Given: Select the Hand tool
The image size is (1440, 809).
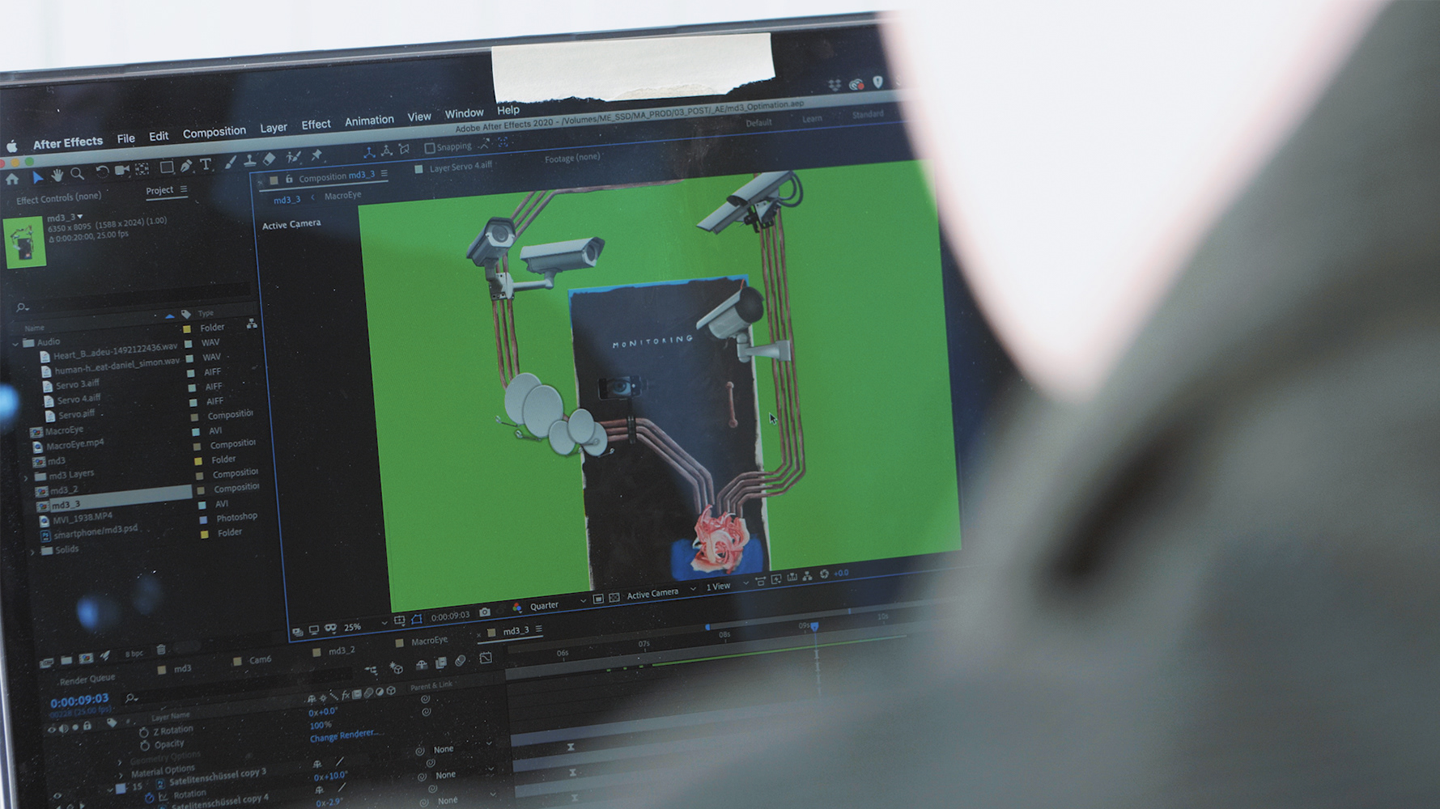Looking at the screenshot, I should tap(57, 176).
